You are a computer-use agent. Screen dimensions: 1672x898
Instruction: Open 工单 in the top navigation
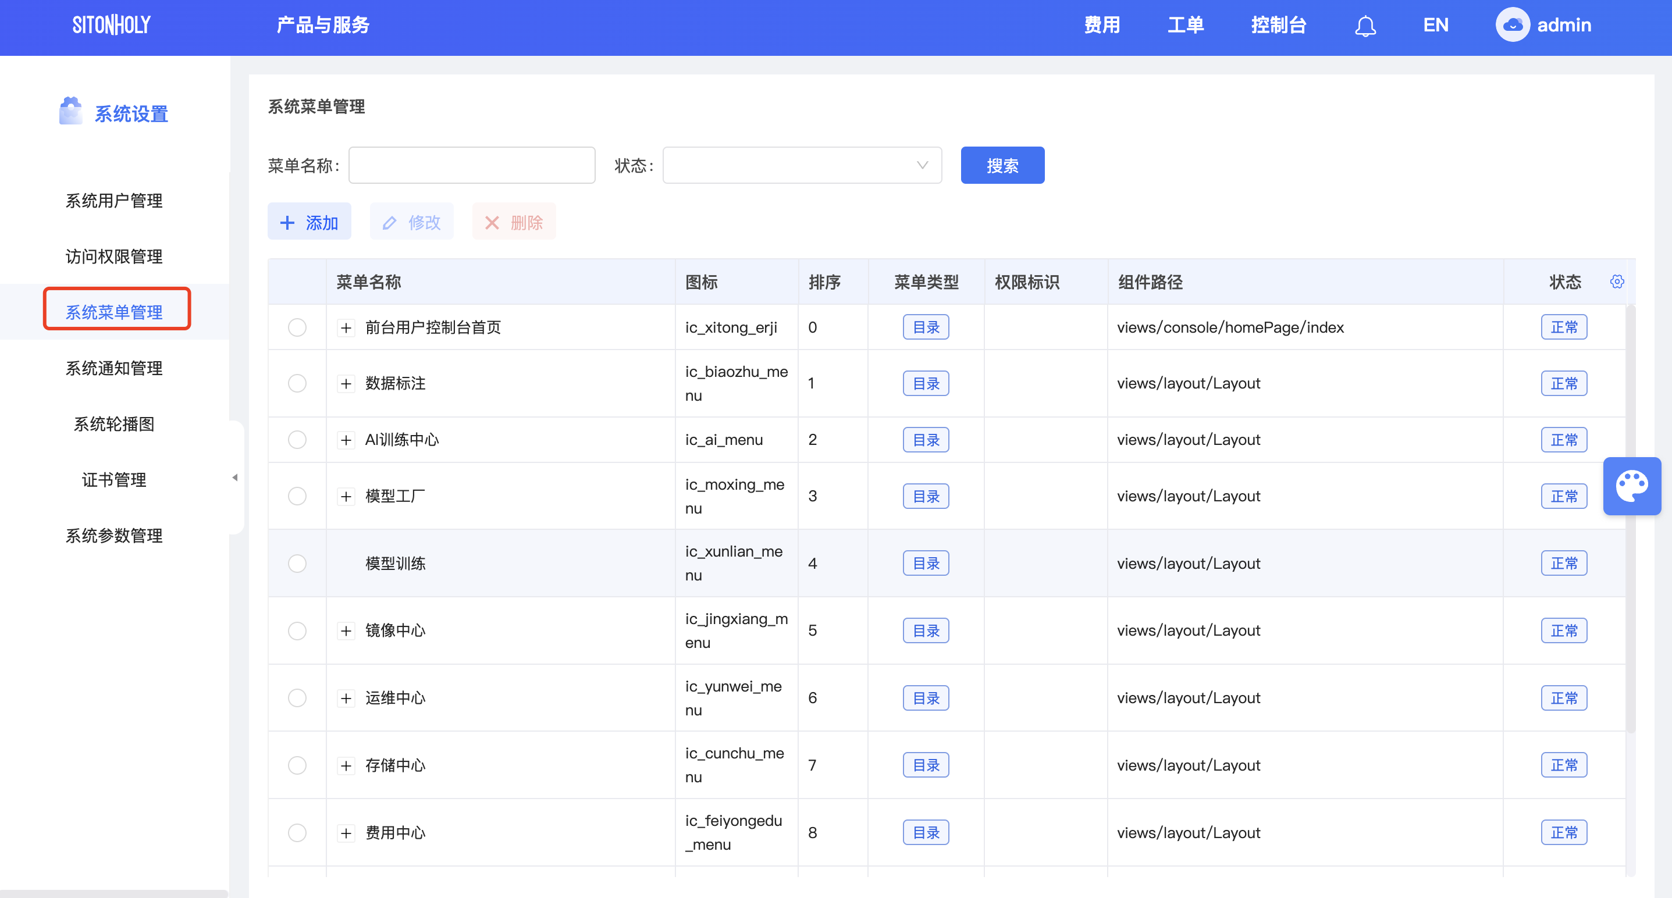(x=1186, y=26)
